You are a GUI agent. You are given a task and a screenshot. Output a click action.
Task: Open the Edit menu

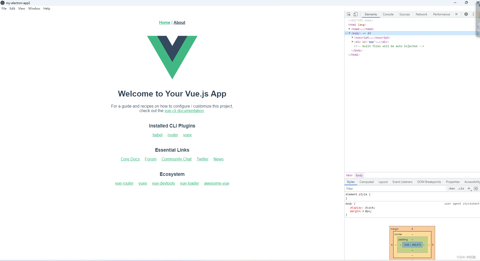[x=12, y=9]
